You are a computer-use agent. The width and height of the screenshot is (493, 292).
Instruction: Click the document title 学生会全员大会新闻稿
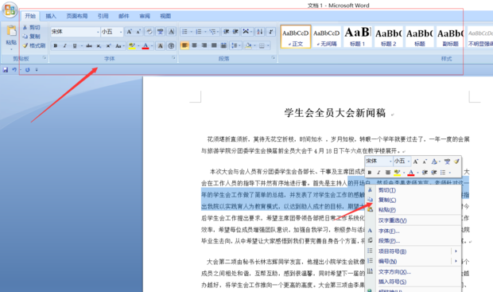(336, 113)
